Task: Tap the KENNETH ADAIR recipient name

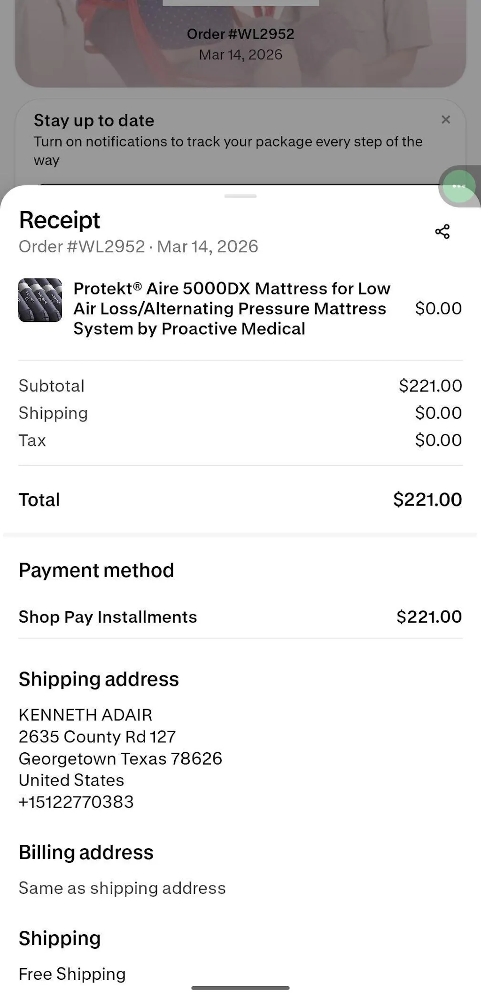Action: [85, 715]
